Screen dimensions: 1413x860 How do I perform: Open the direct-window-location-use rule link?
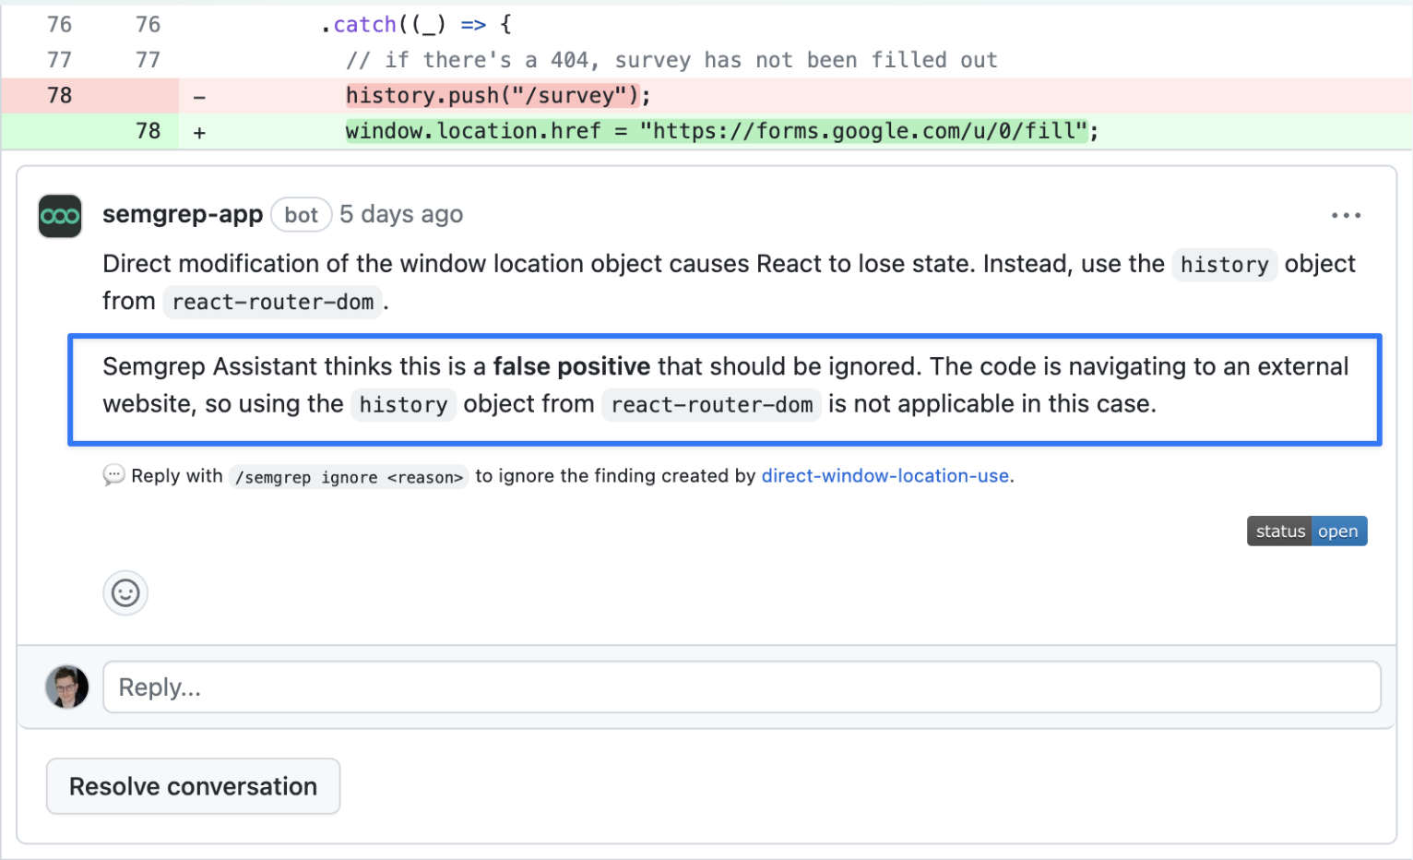coord(885,476)
